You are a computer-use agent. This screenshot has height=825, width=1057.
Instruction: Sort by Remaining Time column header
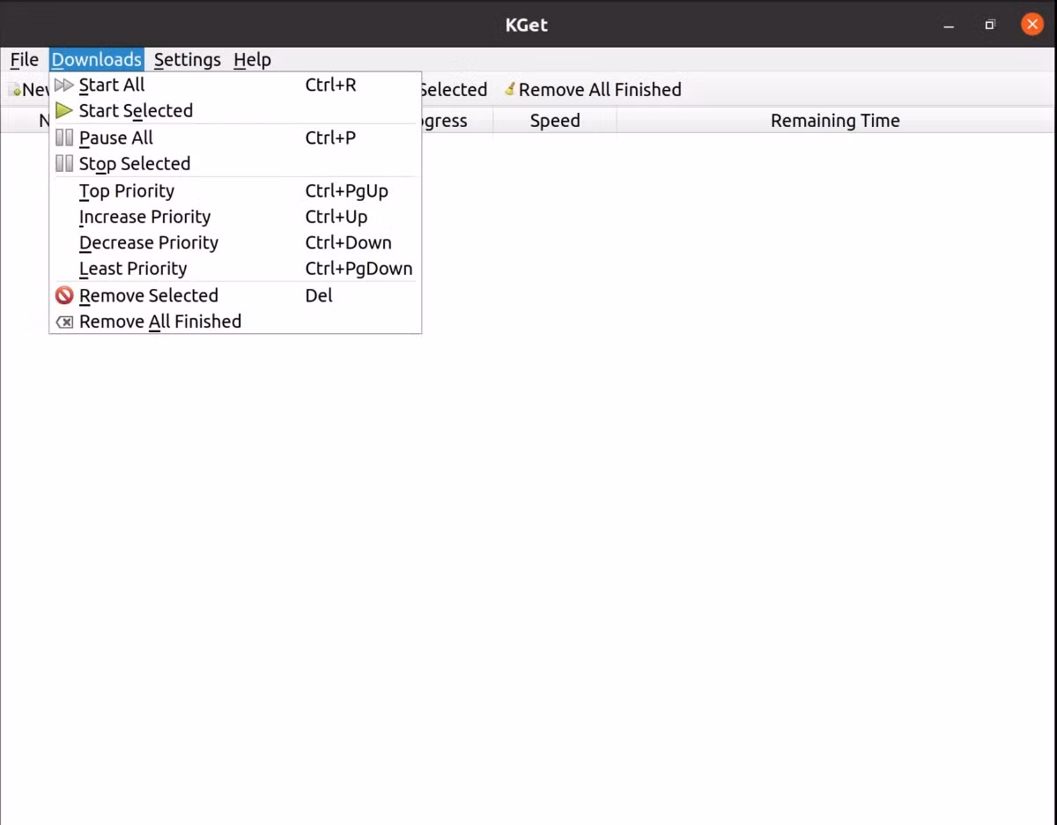835,121
